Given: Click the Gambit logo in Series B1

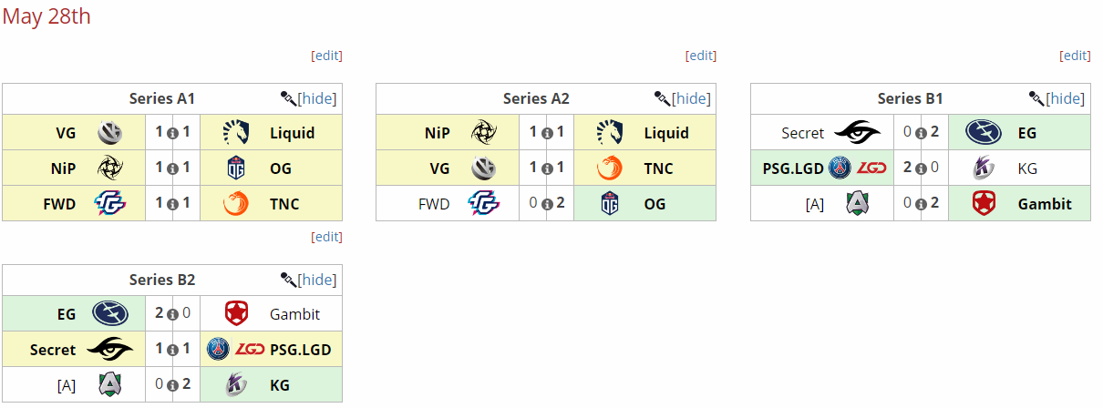Looking at the screenshot, I should coord(984,204).
